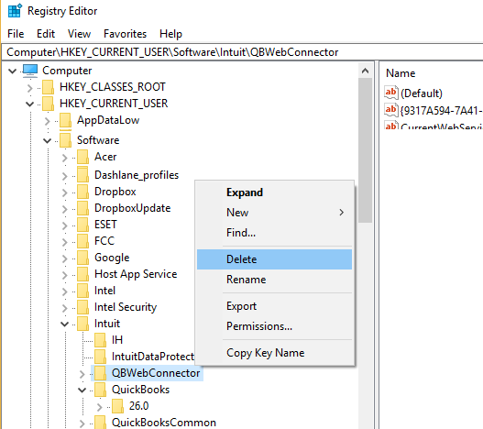Click the HKEY_CLASSES_ROOT folder icon
Viewport: 483px width, 429px height.
(48, 87)
